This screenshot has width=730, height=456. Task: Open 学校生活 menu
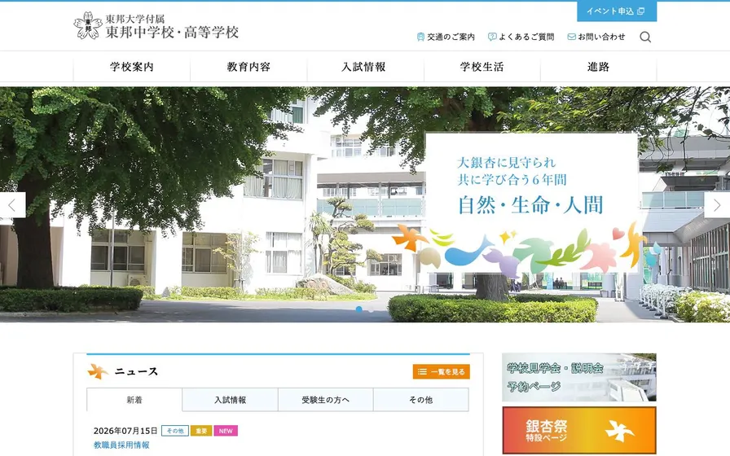click(x=482, y=67)
